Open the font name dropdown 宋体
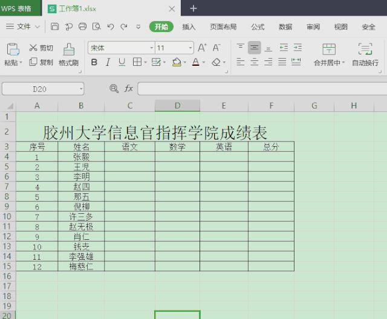Viewport: 387px width, 319px height. pyautogui.click(x=152, y=48)
